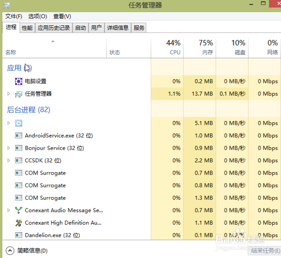Switch to the 应用历史记录 tab
The image size is (281, 258).
click(x=53, y=28)
